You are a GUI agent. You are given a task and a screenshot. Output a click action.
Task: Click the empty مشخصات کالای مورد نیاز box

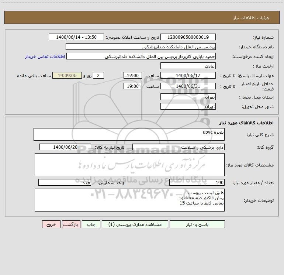point(129,165)
